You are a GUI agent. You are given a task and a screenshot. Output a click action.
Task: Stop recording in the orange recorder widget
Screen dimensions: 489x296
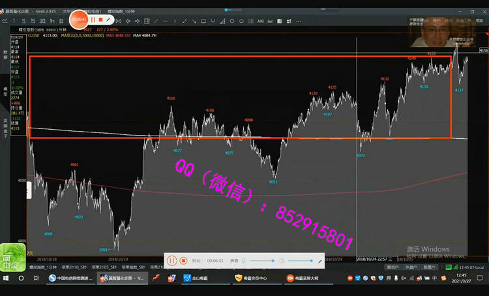pos(101,20)
